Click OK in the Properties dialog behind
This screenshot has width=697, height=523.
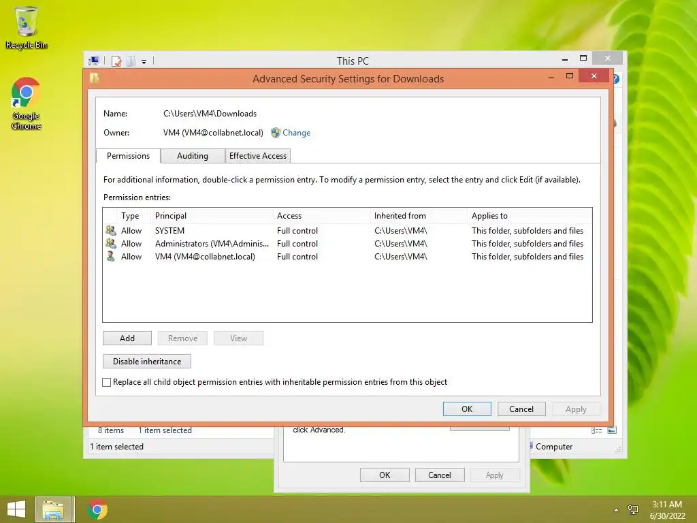pyautogui.click(x=385, y=475)
